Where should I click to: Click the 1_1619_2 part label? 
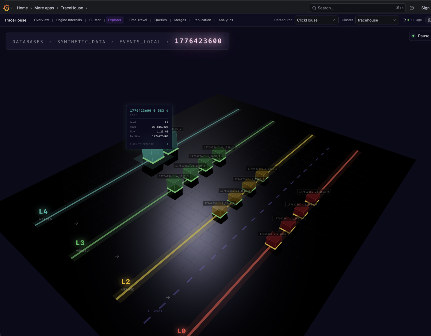(262, 169)
